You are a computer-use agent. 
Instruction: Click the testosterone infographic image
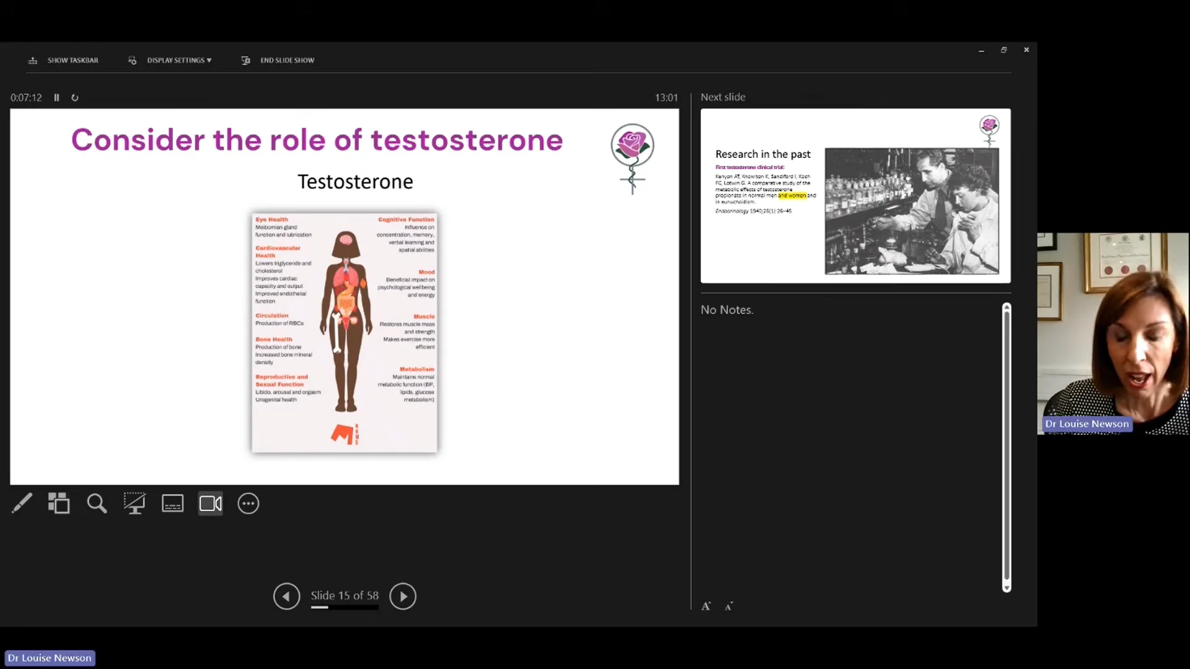coord(345,333)
